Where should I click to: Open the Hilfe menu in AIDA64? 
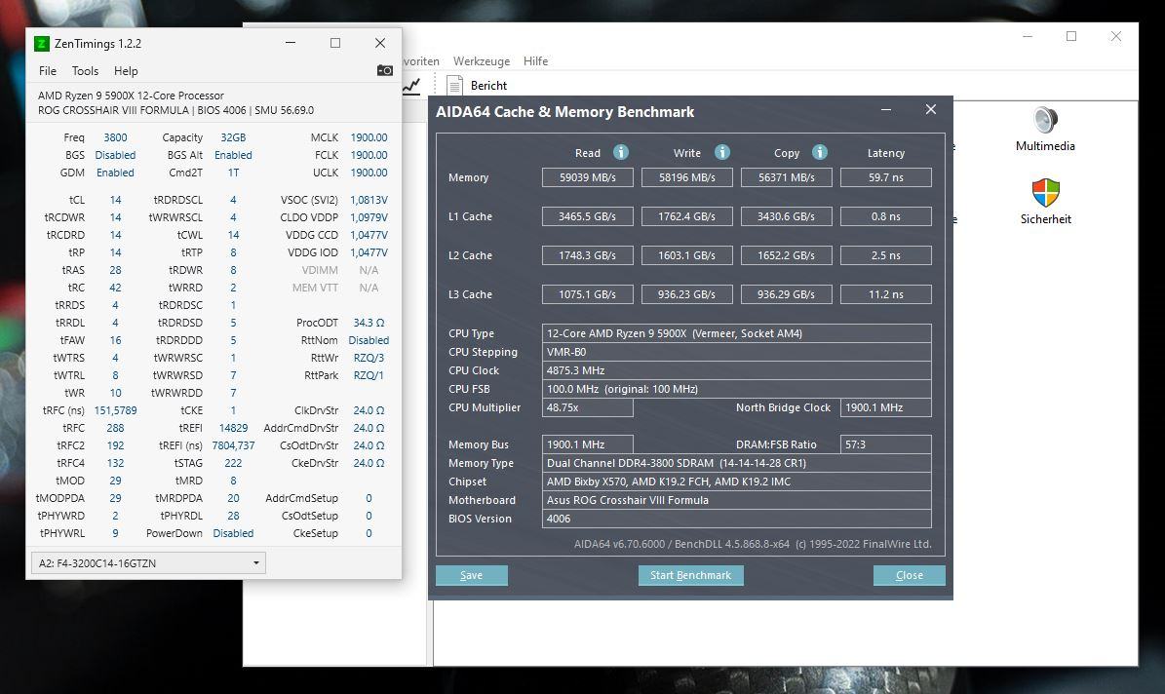[x=535, y=61]
